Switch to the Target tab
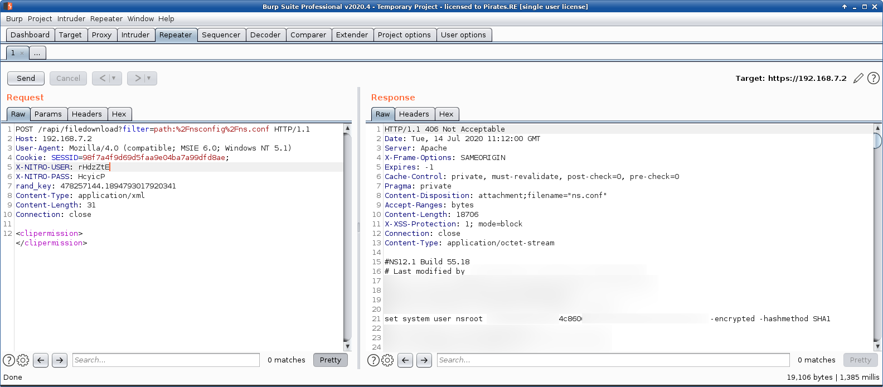 pos(70,35)
